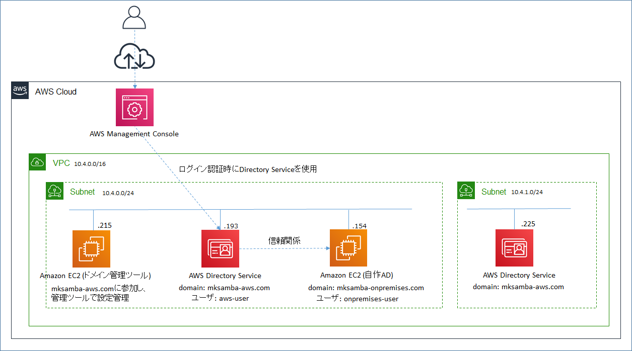Viewport: 632px width, 351px height.
Task: Click the ユーザ: onpremises-user text
Action: coord(357,299)
